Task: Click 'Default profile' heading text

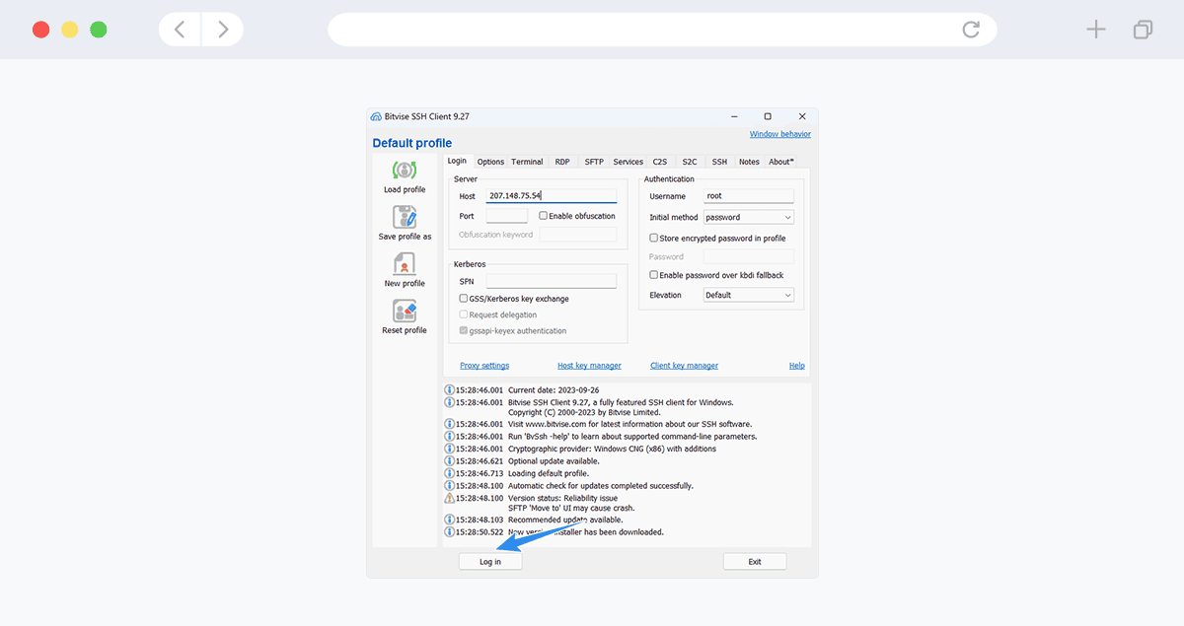Action: click(x=412, y=143)
